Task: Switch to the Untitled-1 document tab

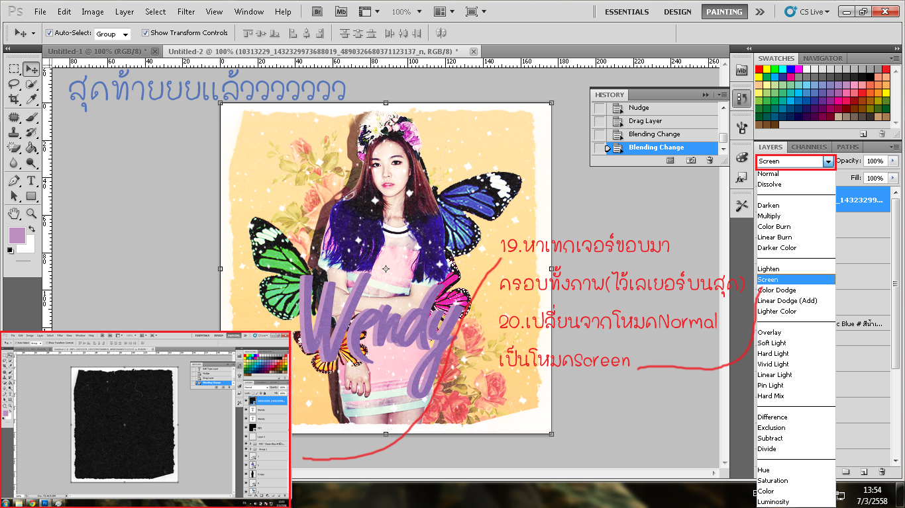Action: [99, 52]
